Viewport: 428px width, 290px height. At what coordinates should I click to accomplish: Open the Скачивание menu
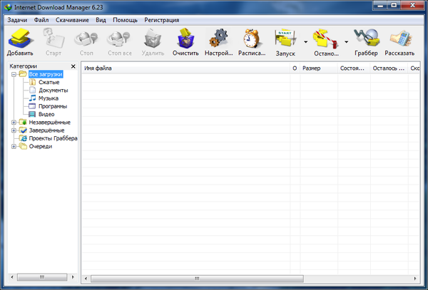tap(71, 20)
